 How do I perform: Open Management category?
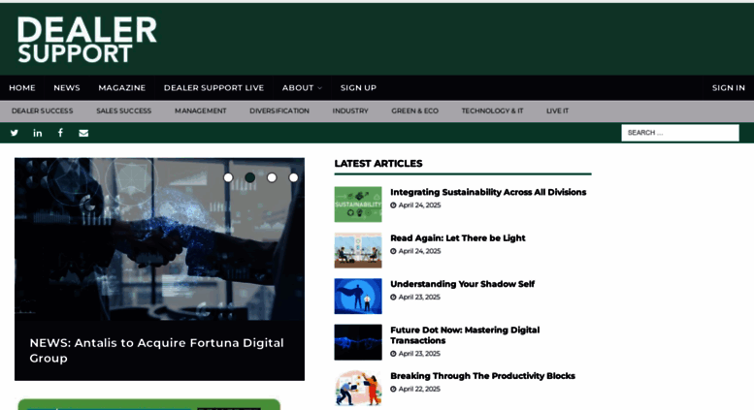point(201,110)
